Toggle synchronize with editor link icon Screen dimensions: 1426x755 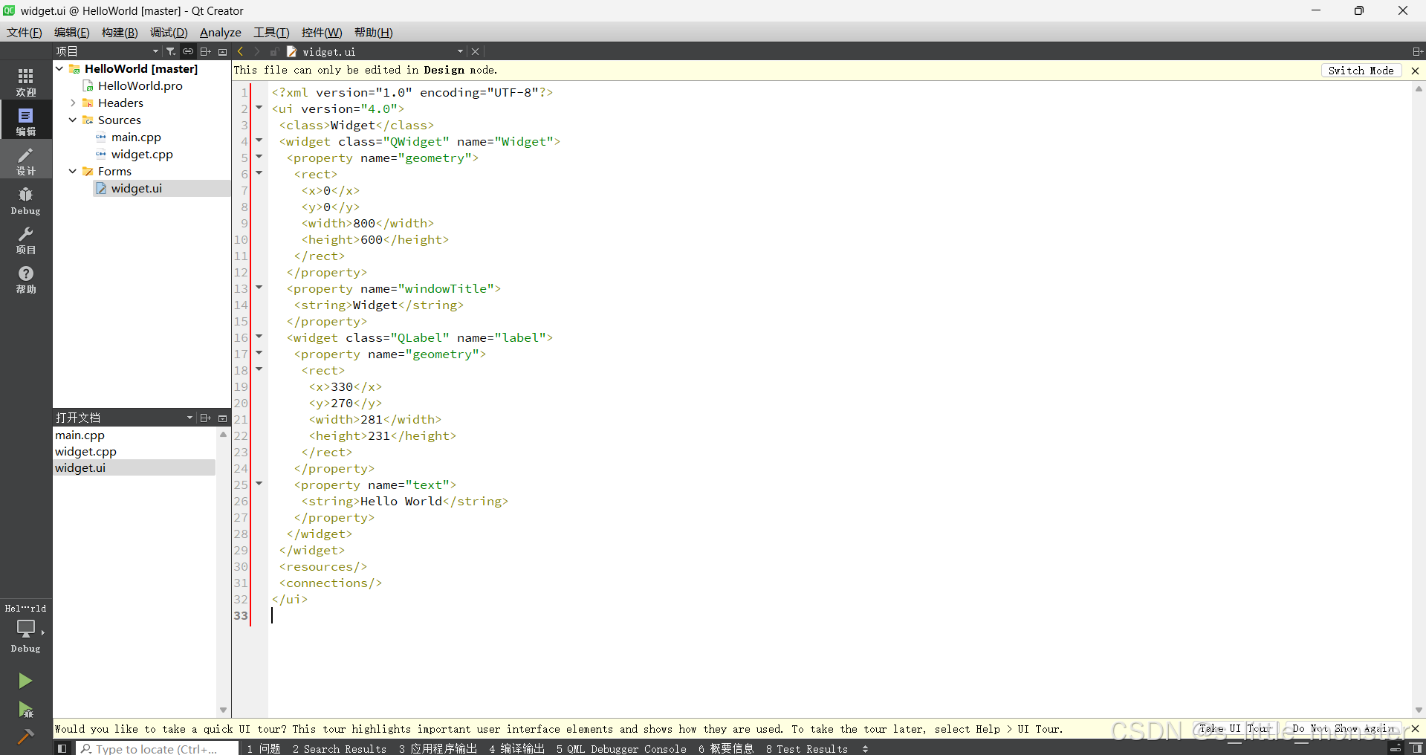pyautogui.click(x=188, y=51)
